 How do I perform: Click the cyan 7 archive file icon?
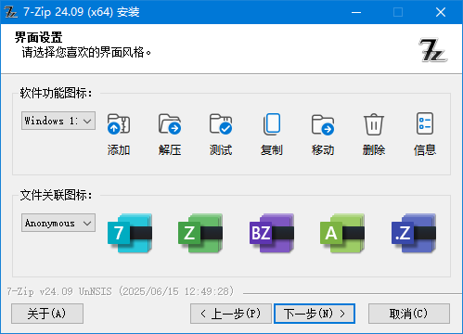click(x=130, y=233)
